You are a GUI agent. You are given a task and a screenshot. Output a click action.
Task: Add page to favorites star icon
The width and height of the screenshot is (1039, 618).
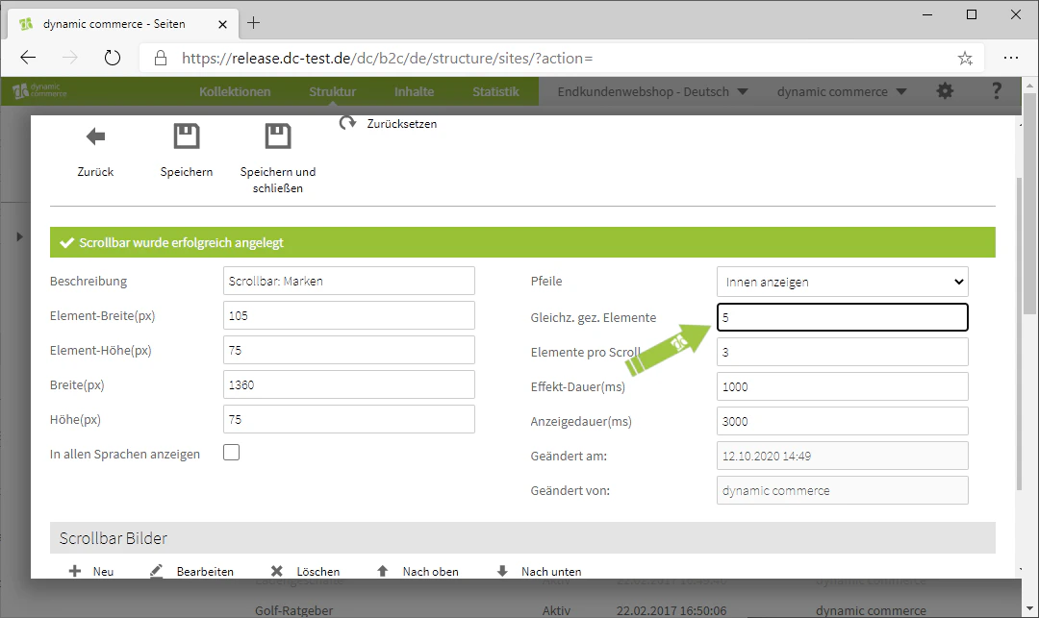point(965,59)
